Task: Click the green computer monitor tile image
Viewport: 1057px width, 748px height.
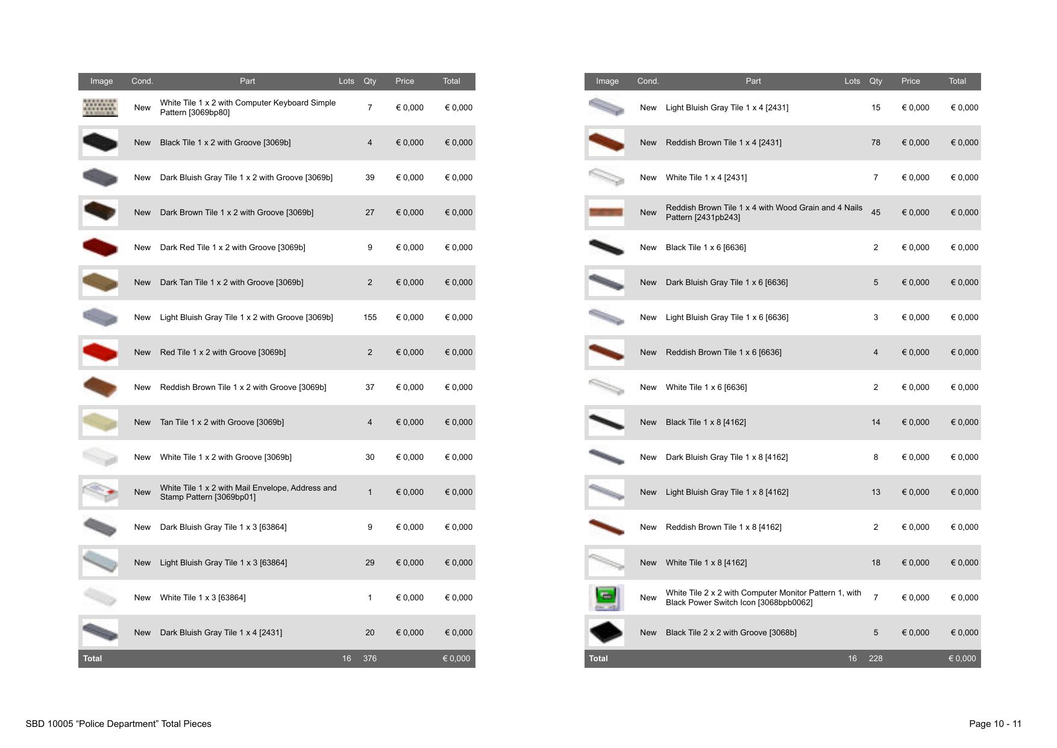Action: (606, 597)
